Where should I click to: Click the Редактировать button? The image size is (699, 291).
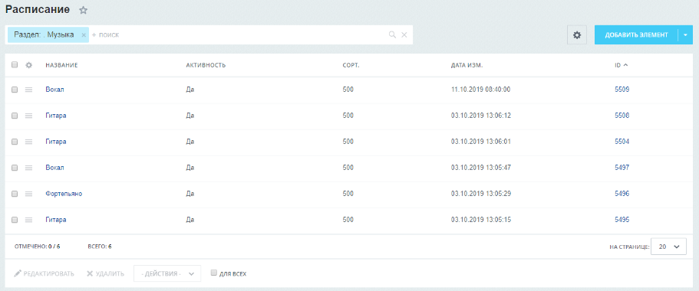(x=45, y=273)
